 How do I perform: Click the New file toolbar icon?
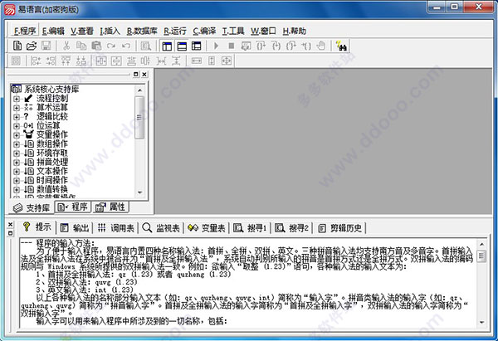click(x=17, y=46)
